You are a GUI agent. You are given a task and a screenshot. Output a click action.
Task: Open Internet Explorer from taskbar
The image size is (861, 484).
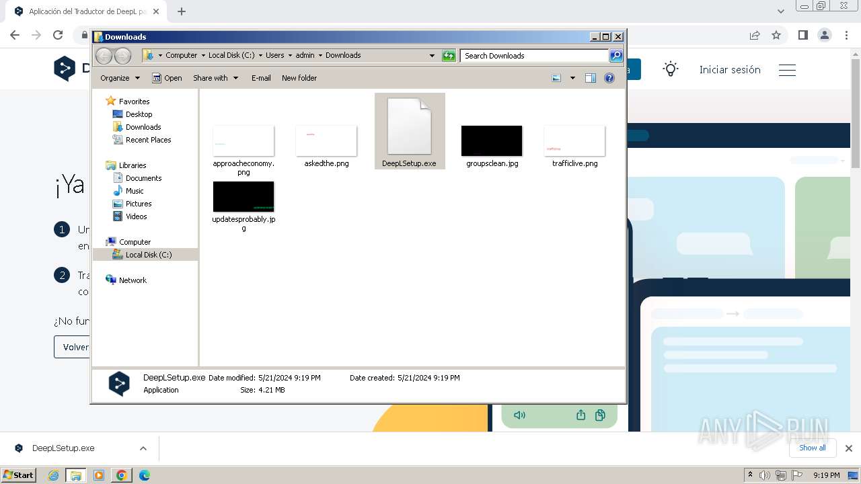[54, 475]
